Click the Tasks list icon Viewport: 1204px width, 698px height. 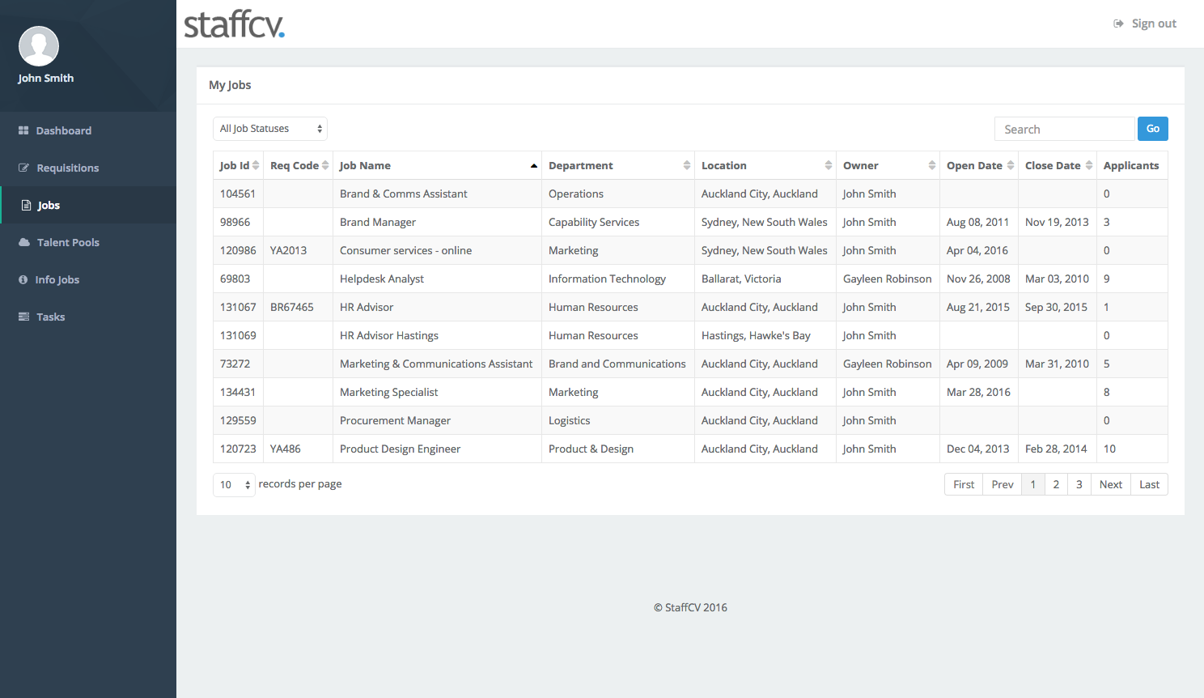(x=23, y=317)
